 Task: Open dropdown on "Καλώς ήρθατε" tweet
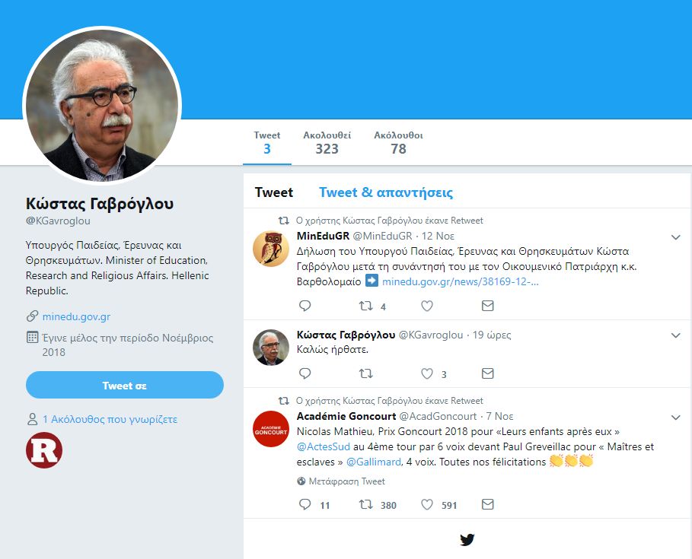pyautogui.click(x=675, y=335)
